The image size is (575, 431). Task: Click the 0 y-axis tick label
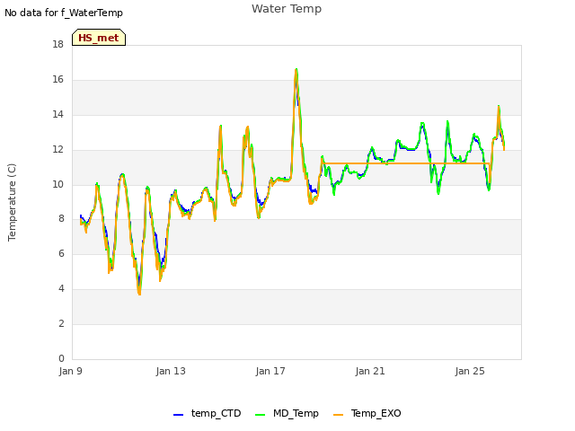pos(61,358)
